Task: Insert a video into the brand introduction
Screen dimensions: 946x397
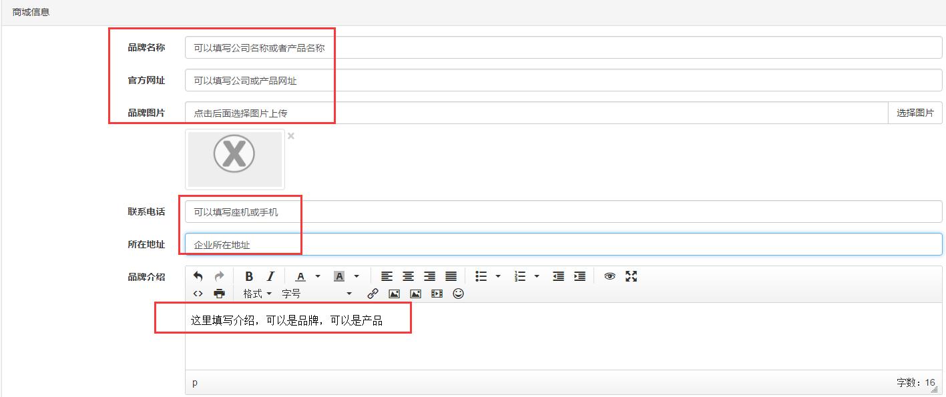Action: pyautogui.click(x=437, y=294)
